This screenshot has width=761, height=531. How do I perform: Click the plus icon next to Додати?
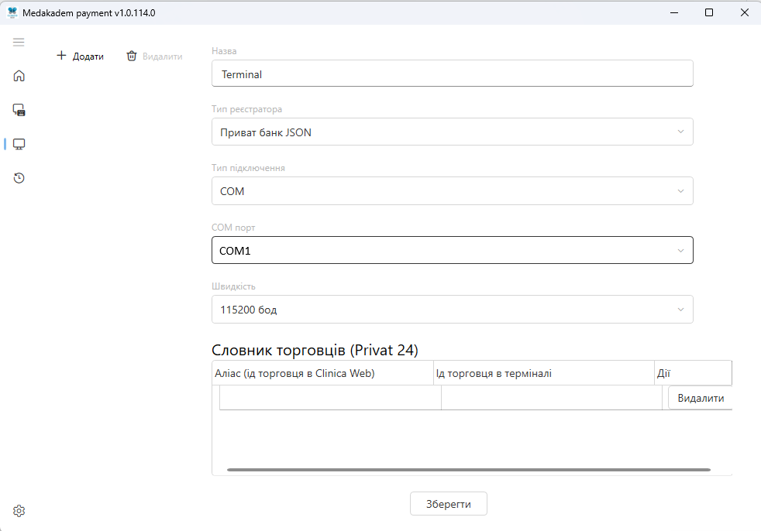[x=61, y=55]
